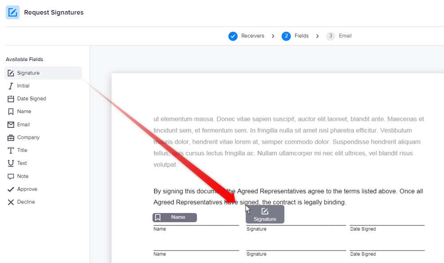The width and height of the screenshot is (444, 263).
Task: Click the completed Receivers step checkmark
Action: [233, 36]
